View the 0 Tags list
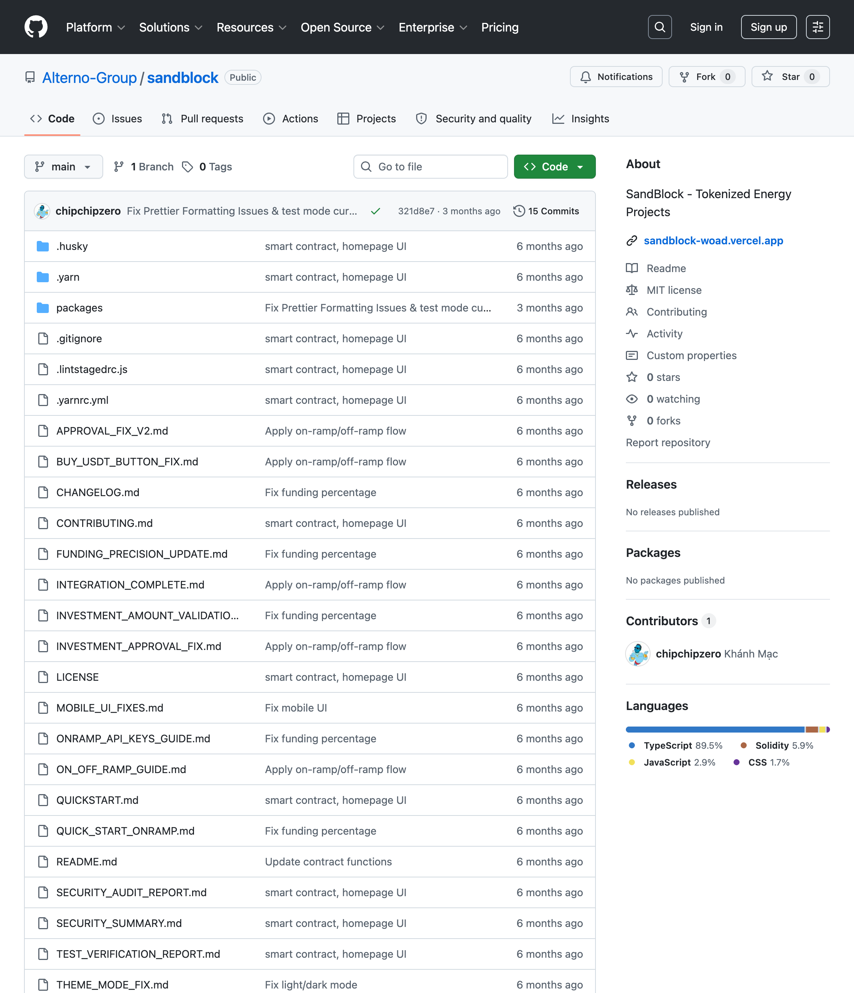The width and height of the screenshot is (854, 993). click(207, 167)
